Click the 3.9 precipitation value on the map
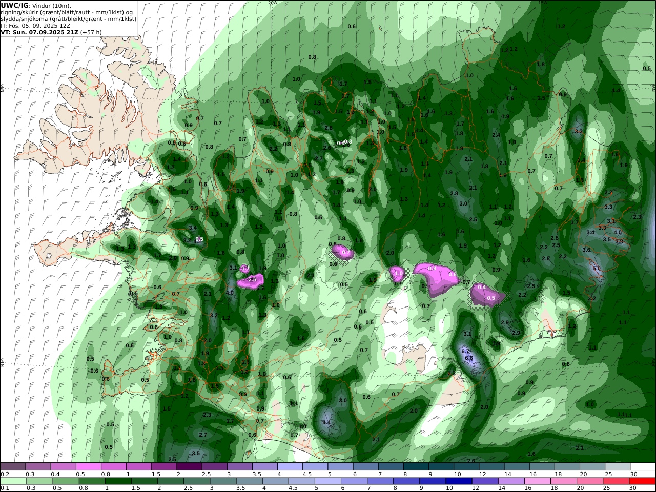 (619, 241)
